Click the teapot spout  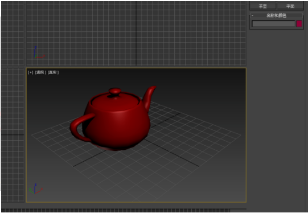click(x=149, y=97)
